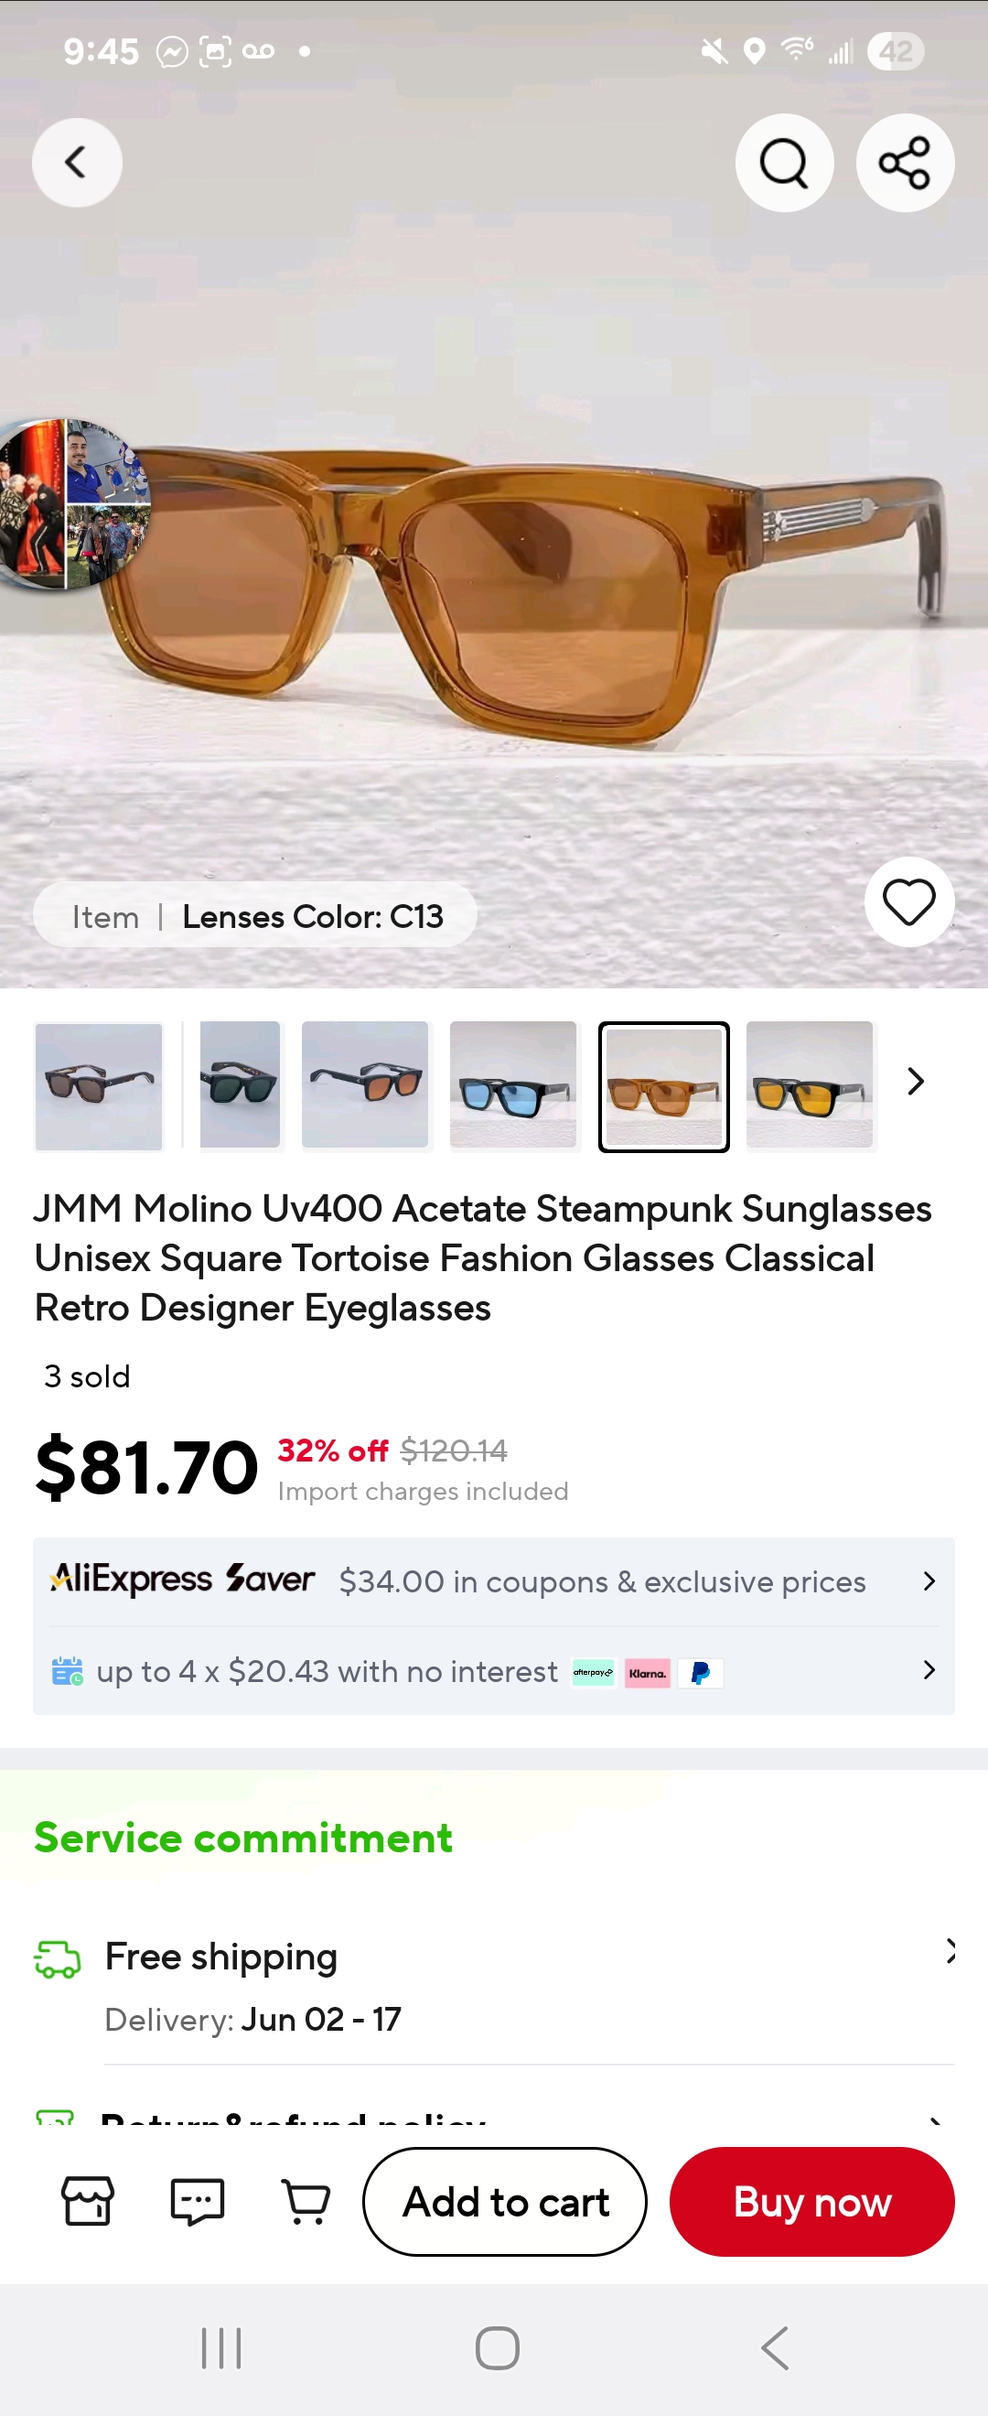Tap the Add to cart button
988x2416 pixels.
(x=505, y=2201)
